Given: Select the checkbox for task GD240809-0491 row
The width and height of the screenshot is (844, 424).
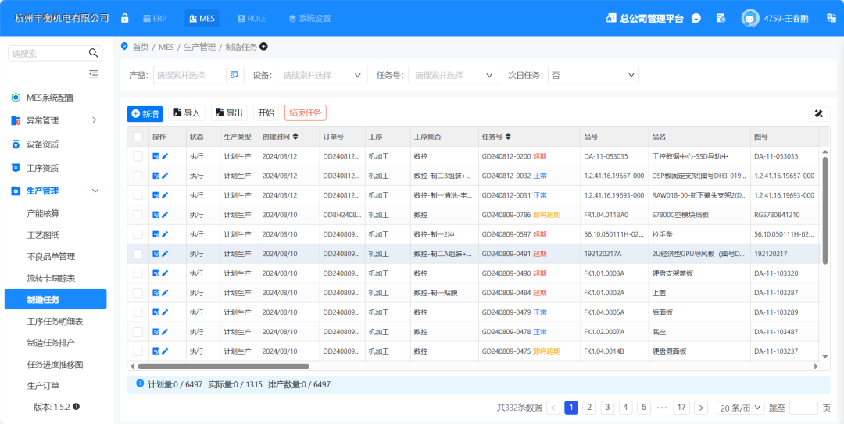Looking at the screenshot, I should 138,254.
